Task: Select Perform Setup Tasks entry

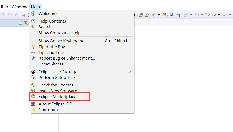Action: 81,78
